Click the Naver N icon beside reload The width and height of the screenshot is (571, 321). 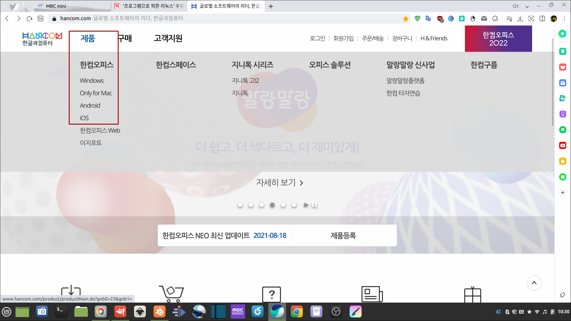tap(41, 18)
